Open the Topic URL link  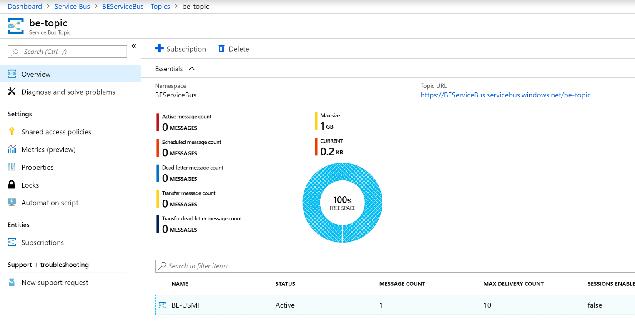(x=505, y=95)
